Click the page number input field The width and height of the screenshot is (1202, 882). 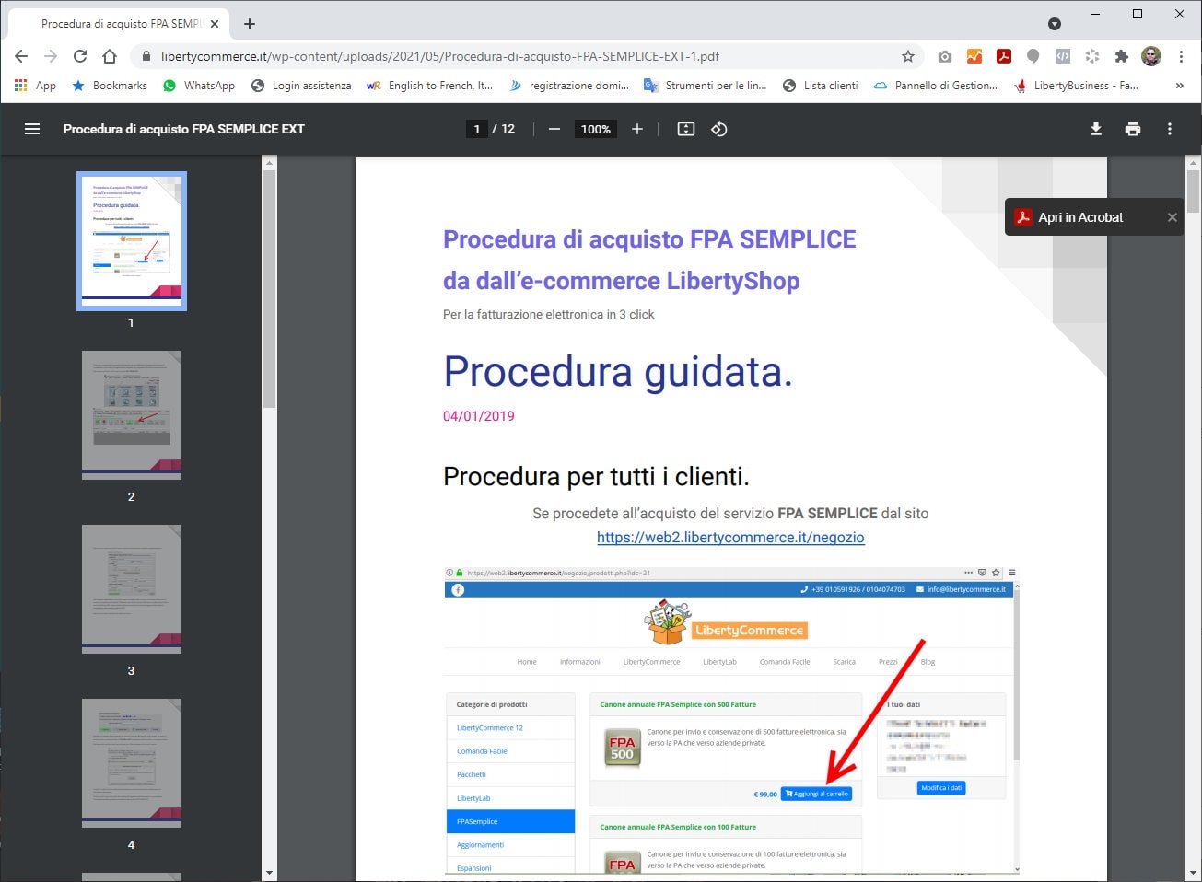(476, 129)
